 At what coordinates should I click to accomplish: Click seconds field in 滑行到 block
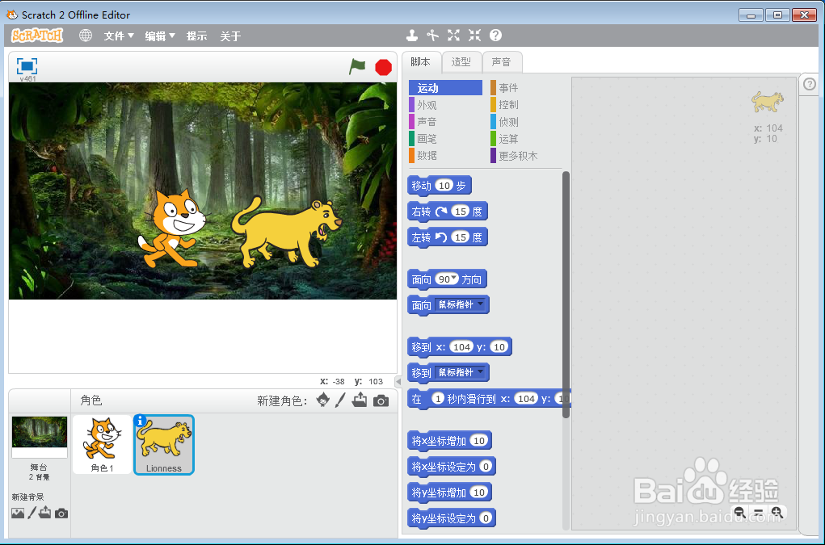(438, 398)
